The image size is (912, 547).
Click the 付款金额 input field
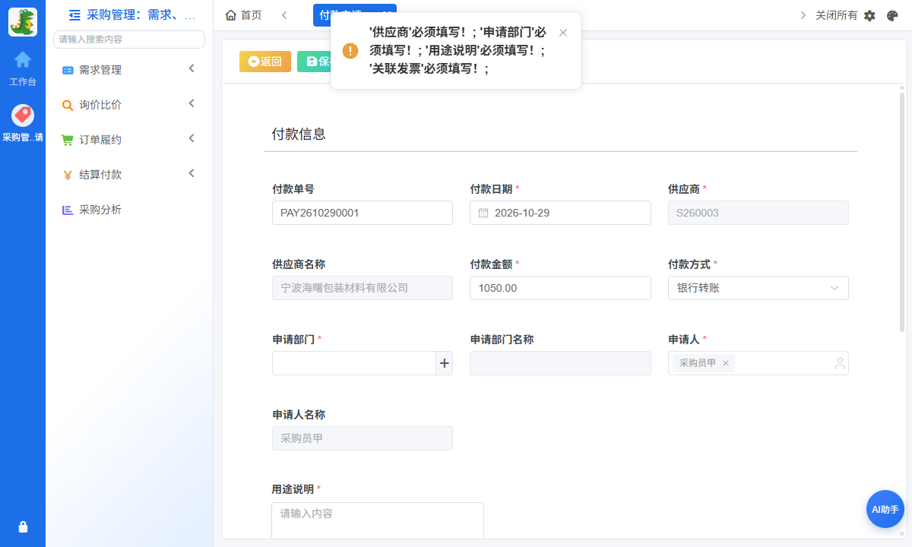(x=561, y=288)
